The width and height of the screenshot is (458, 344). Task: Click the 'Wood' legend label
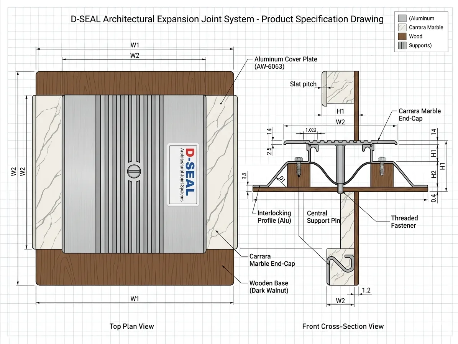[415, 36]
